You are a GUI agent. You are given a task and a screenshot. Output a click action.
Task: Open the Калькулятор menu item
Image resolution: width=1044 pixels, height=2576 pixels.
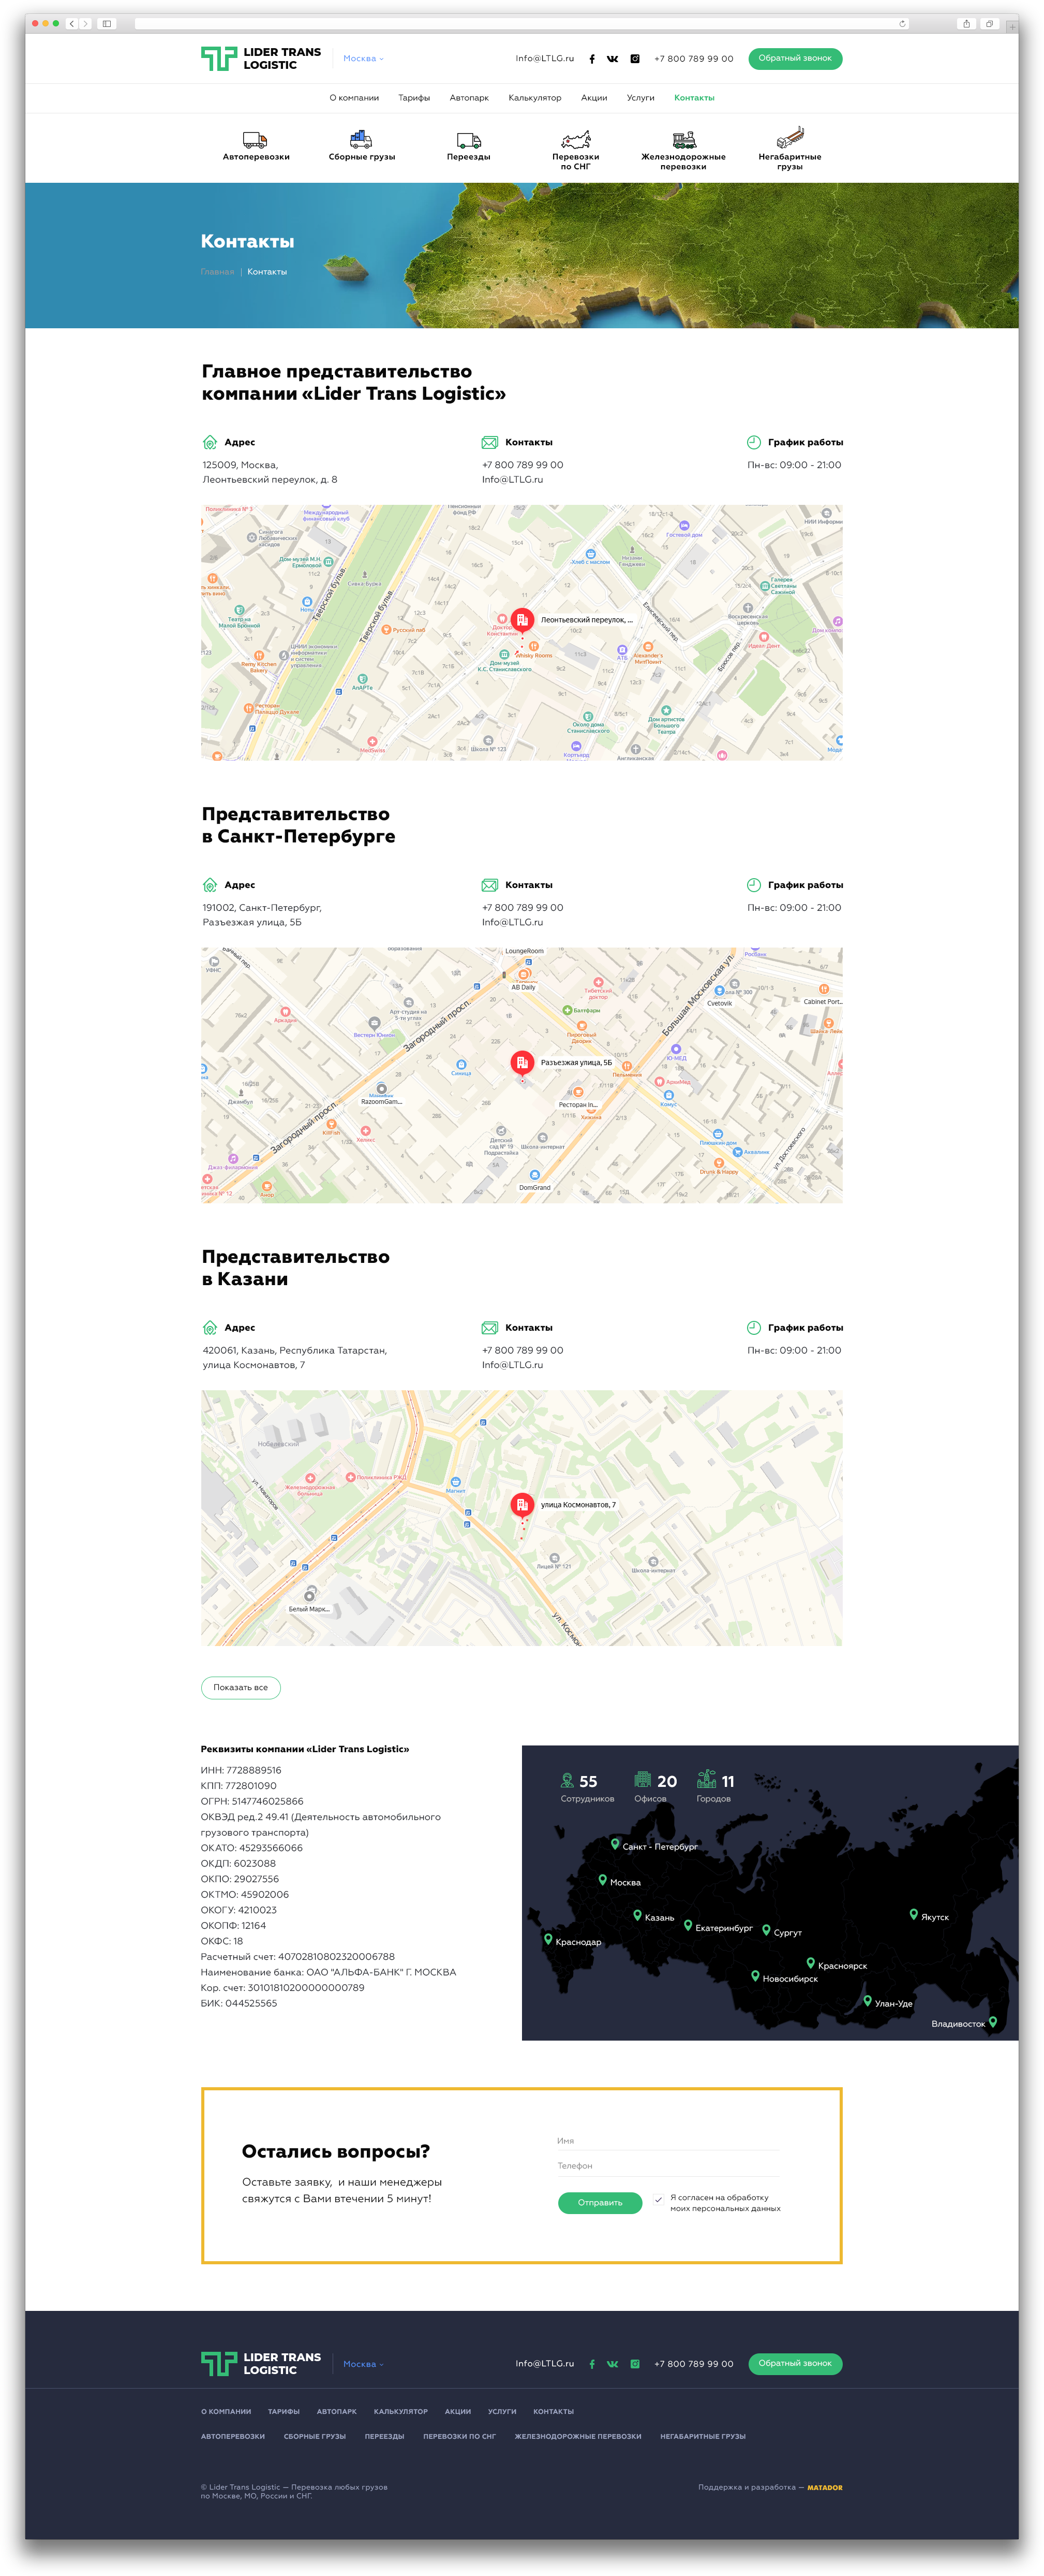click(x=534, y=98)
